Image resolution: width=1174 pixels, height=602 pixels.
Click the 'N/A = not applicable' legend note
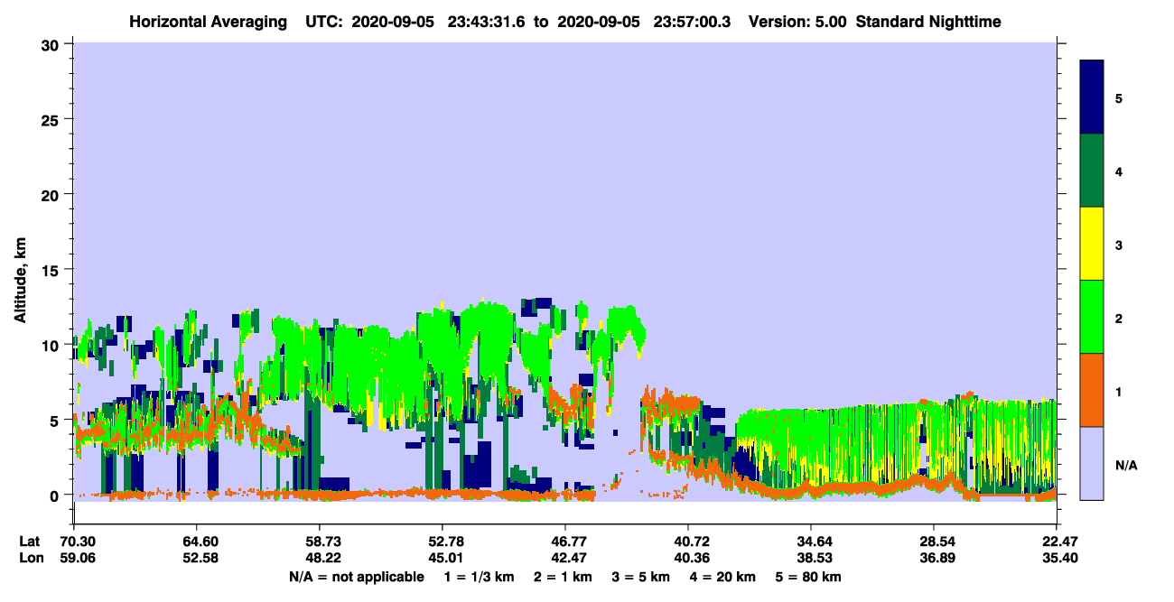click(357, 577)
